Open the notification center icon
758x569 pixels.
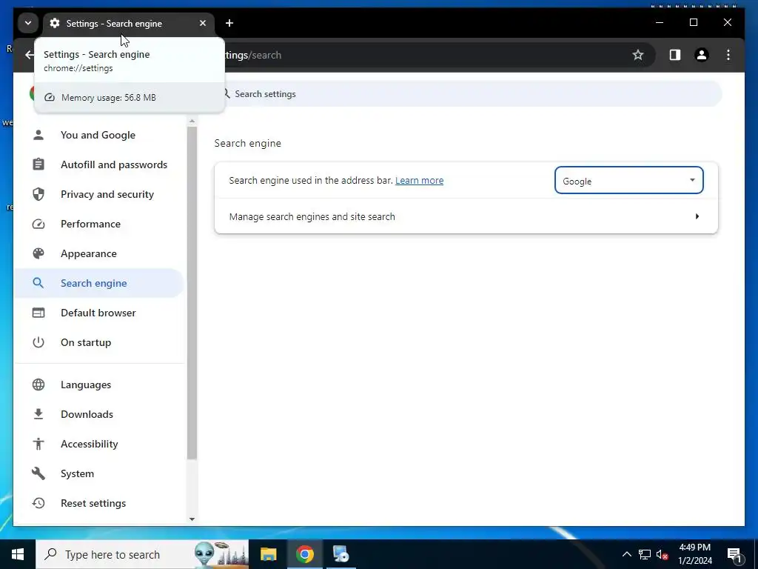click(734, 554)
